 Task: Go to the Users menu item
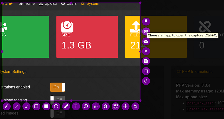[x=68, y=4]
